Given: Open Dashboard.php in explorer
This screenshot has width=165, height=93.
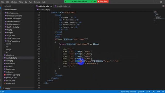Looking at the screenshot, I should (13, 13).
